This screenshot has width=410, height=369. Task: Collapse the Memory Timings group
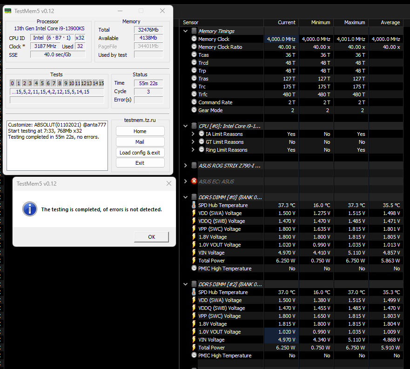coord(185,31)
